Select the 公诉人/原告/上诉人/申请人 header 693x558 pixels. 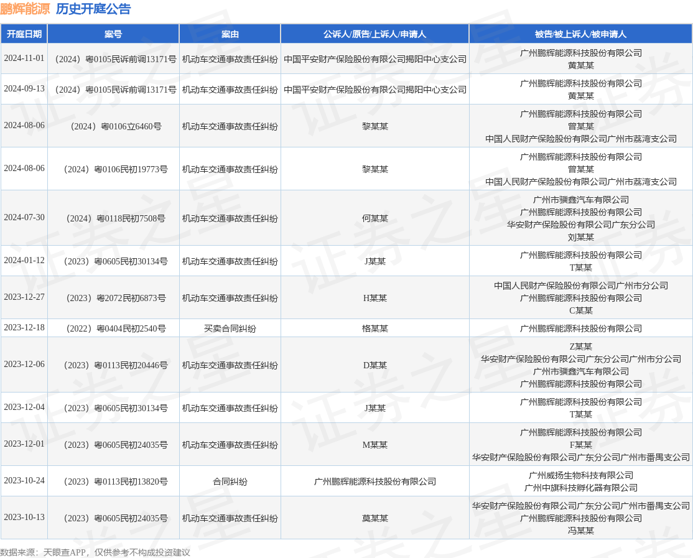(x=374, y=34)
